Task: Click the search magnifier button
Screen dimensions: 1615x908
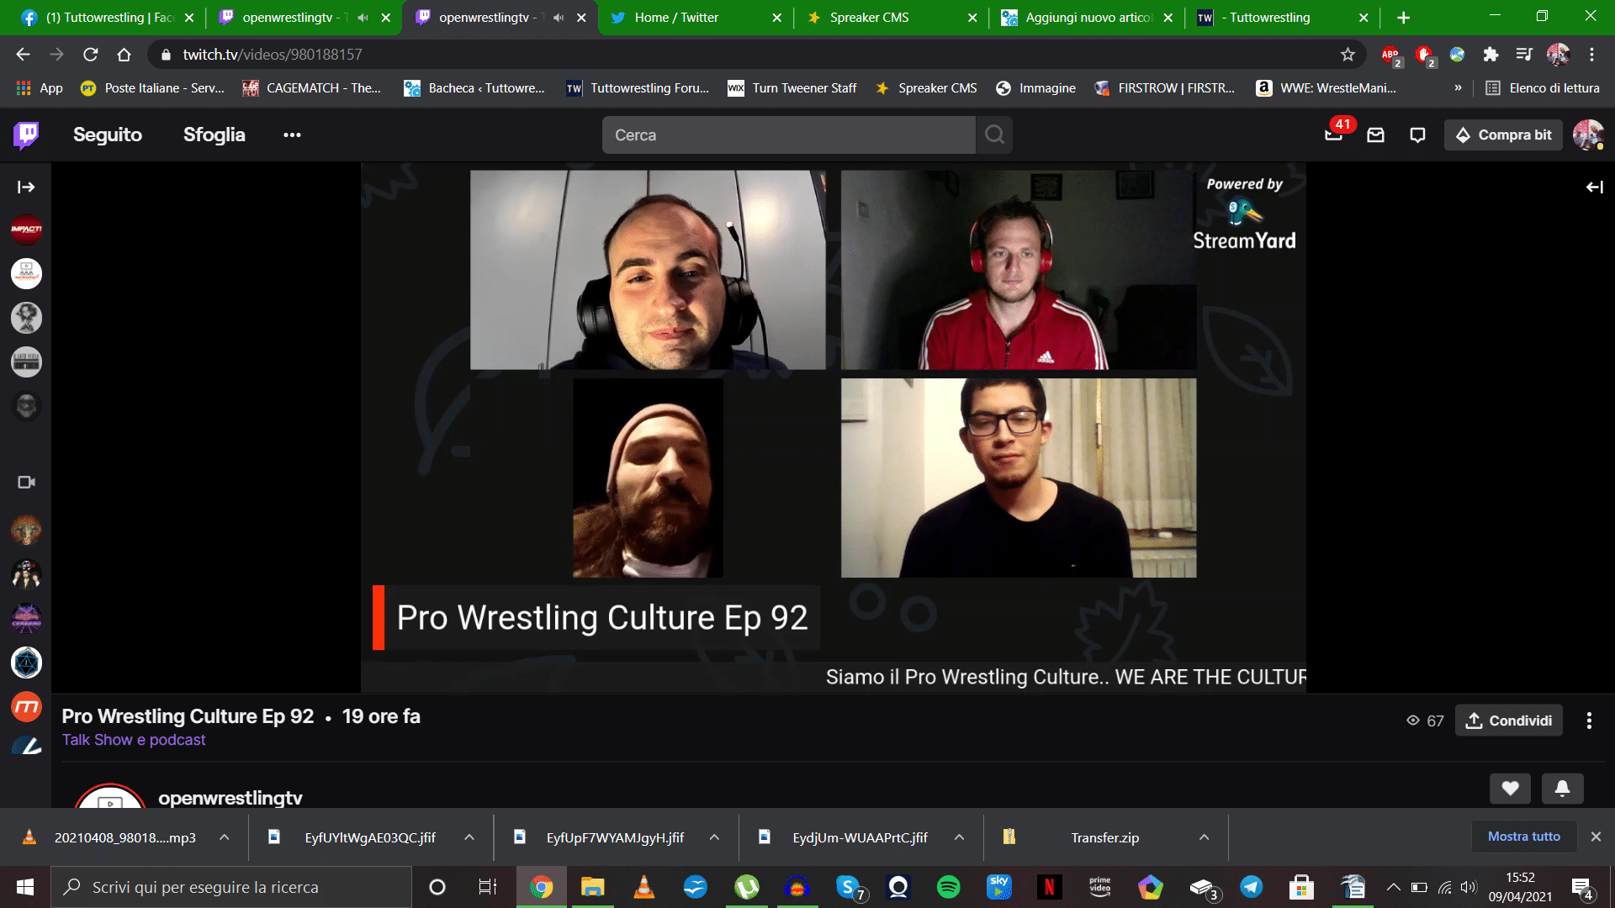Action: 994,135
